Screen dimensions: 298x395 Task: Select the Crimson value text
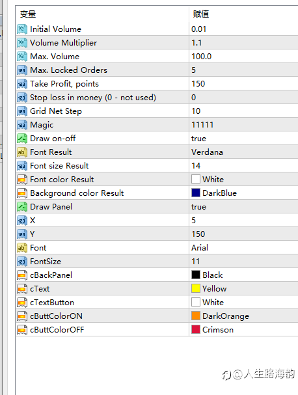tap(218, 330)
